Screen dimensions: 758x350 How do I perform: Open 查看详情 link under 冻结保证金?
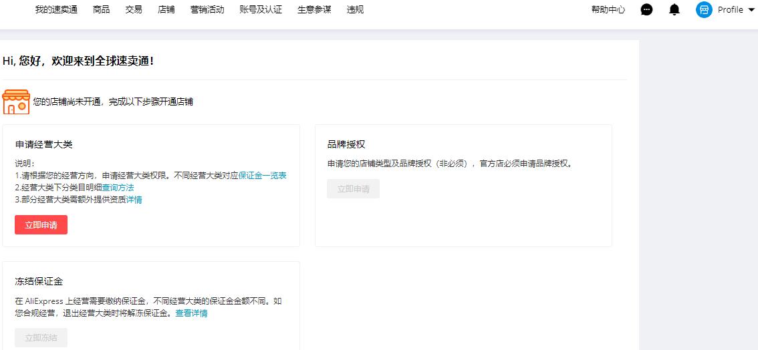pyautogui.click(x=191, y=313)
